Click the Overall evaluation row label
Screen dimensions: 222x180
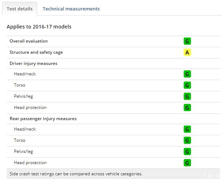coord(29,41)
